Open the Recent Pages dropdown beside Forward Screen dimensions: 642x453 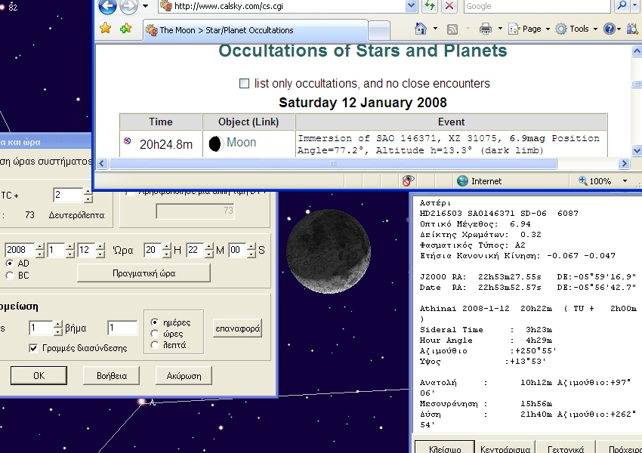point(145,6)
